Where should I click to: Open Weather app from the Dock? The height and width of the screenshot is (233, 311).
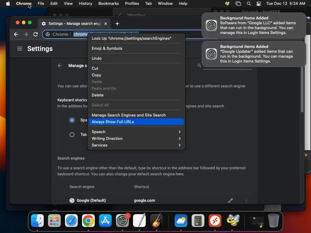pyautogui.click(x=181, y=221)
